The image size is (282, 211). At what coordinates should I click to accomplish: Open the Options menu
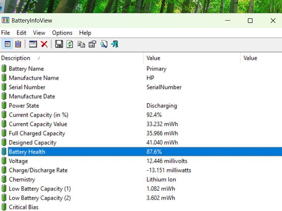point(62,33)
